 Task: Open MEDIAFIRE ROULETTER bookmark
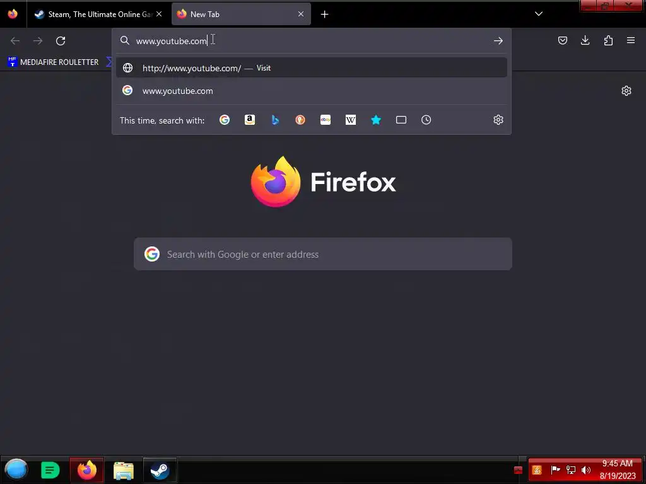coord(54,62)
